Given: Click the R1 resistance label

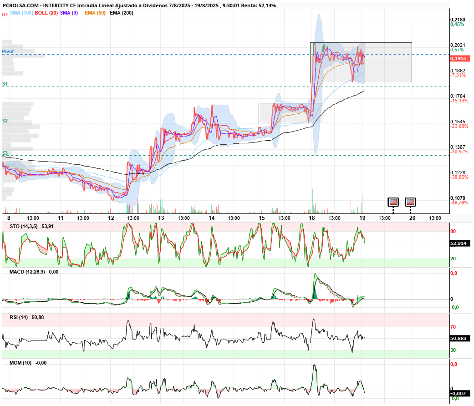Looking at the screenshot, I should coord(5,15).
